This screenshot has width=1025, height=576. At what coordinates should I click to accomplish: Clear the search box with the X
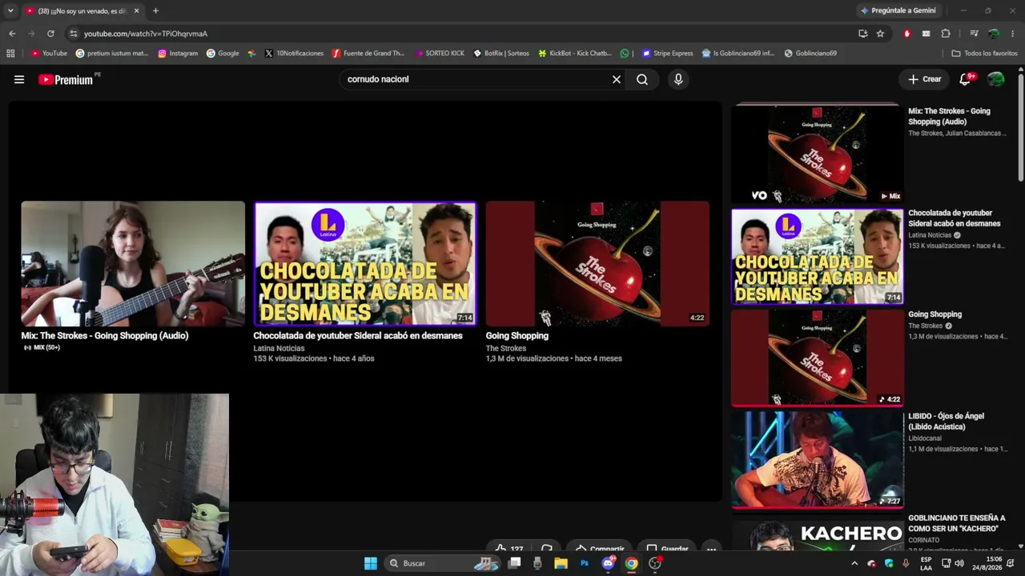point(617,79)
